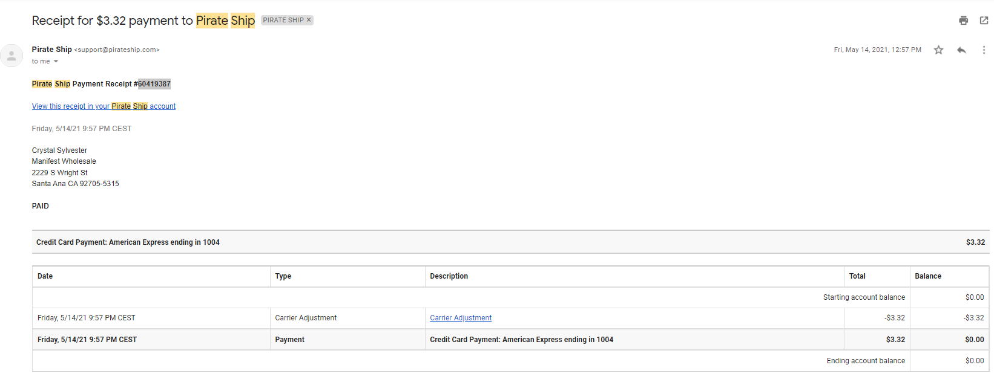This screenshot has height=385, width=994.
Task: Open the Carrier Adjustment description link
Action: click(461, 318)
